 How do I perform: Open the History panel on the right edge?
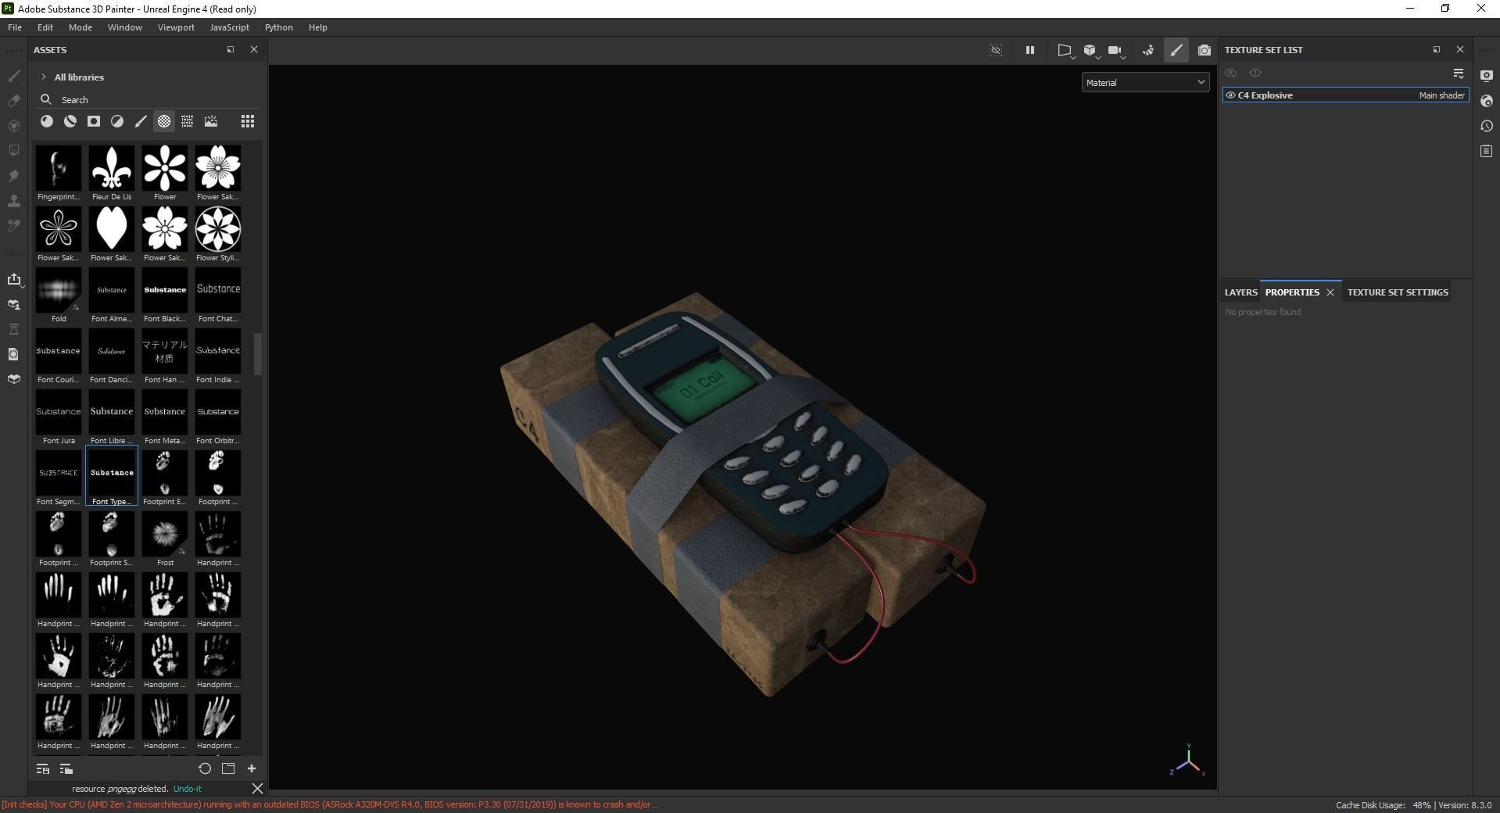pos(1487,126)
